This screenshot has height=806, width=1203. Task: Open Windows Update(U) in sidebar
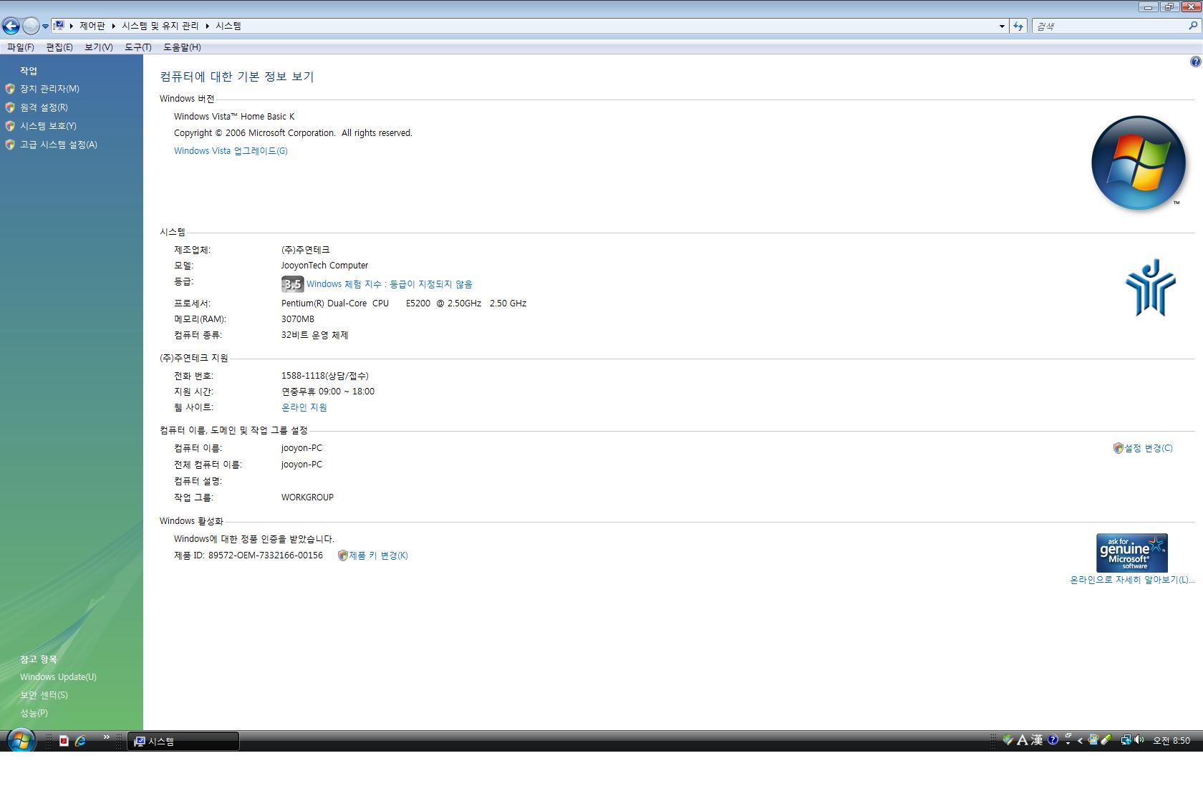[x=58, y=677]
